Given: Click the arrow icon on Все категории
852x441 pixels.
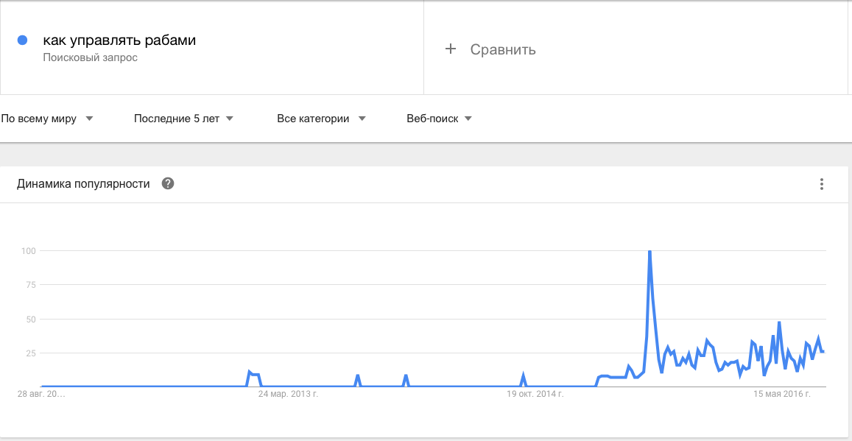Looking at the screenshot, I should pyautogui.click(x=361, y=118).
